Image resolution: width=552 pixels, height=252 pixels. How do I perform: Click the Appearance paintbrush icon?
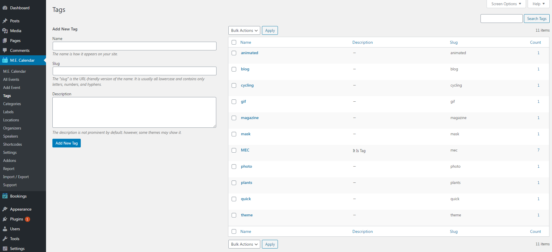5,209
